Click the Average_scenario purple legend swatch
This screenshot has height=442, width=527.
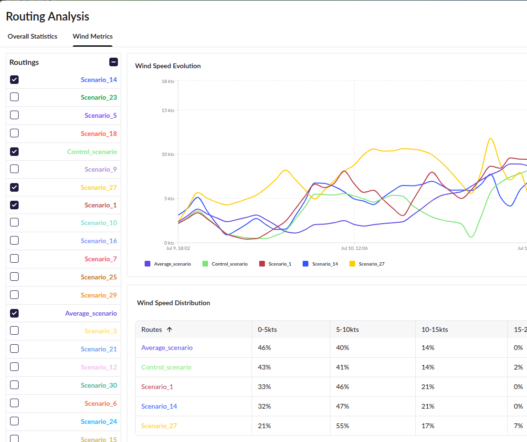click(148, 264)
